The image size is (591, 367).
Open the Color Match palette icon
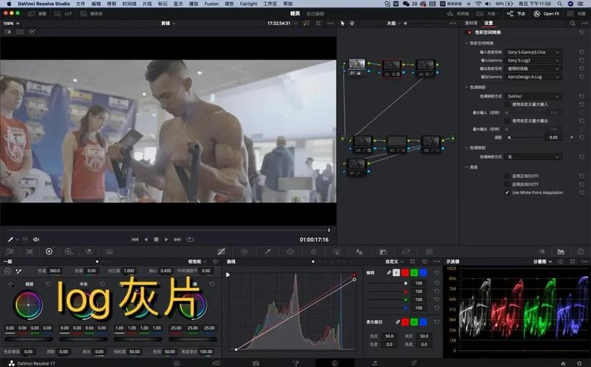pos(29,252)
